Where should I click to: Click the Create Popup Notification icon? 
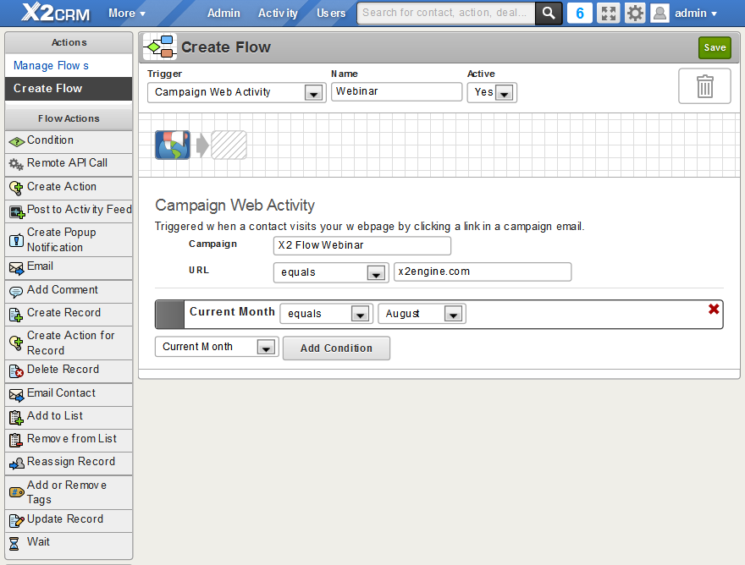coord(16,240)
